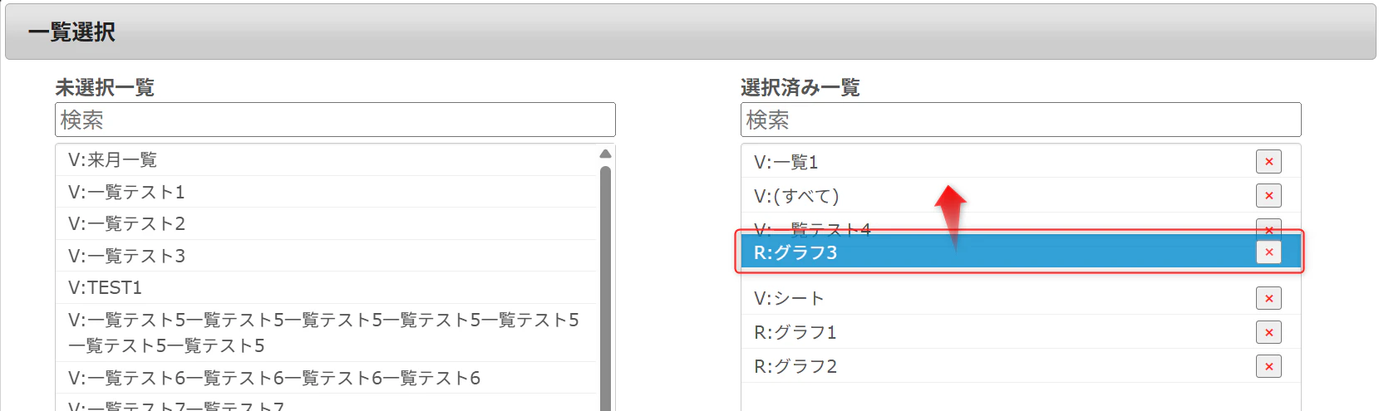1379x411 pixels.
Task: Click the scroll-up arrow of the unselected list
Action: point(605,154)
